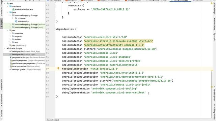The height and width of the screenshot is (121, 216).
Task: Select gradle-wrapper.properties file
Action: tap(28, 64)
